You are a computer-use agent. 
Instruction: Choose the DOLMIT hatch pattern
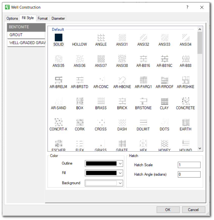click(x=143, y=122)
